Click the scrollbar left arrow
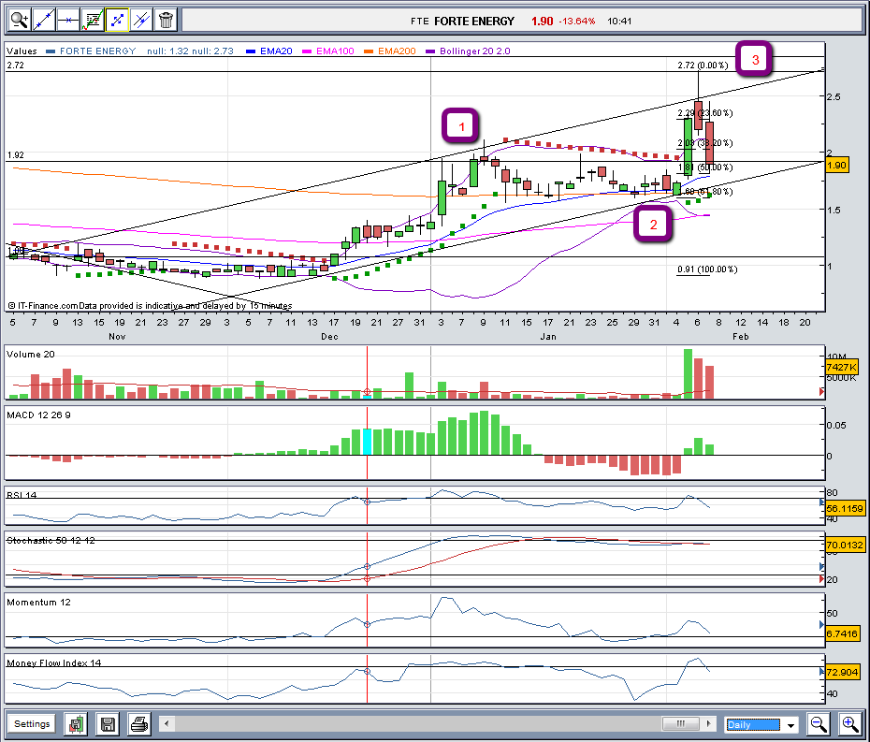Image resolution: width=870 pixels, height=742 pixels. (166, 724)
